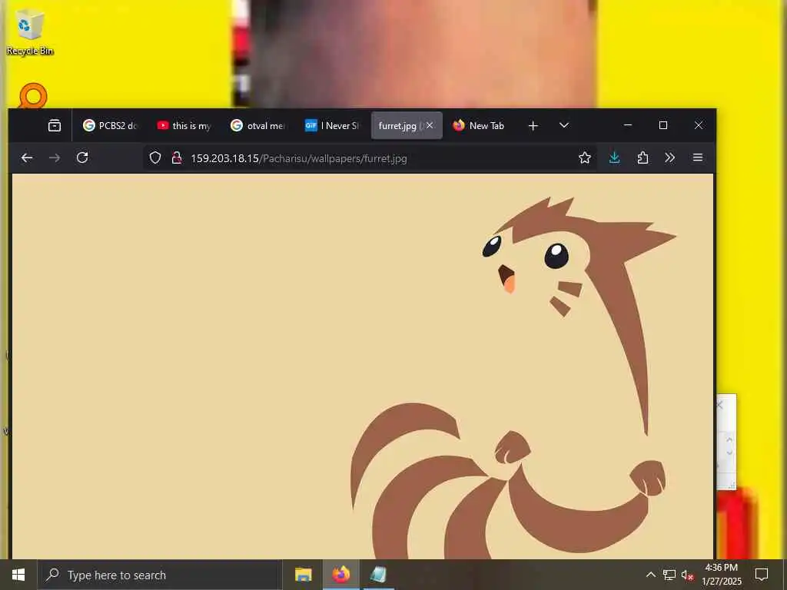Open a new tab with plus button
Image resolution: width=787 pixels, height=590 pixels.
click(533, 125)
